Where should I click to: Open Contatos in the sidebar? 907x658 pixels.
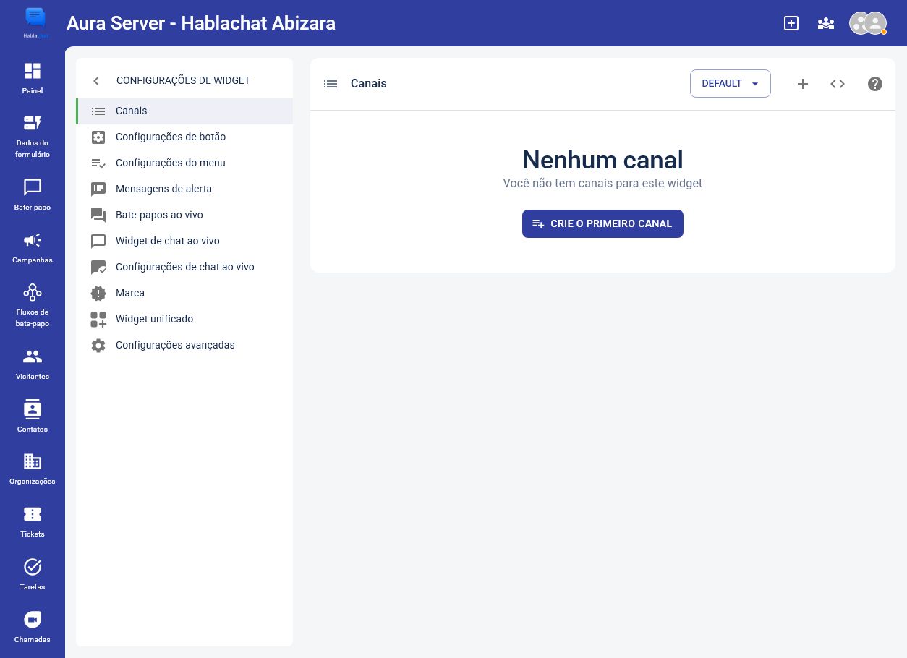[x=33, y=416]
